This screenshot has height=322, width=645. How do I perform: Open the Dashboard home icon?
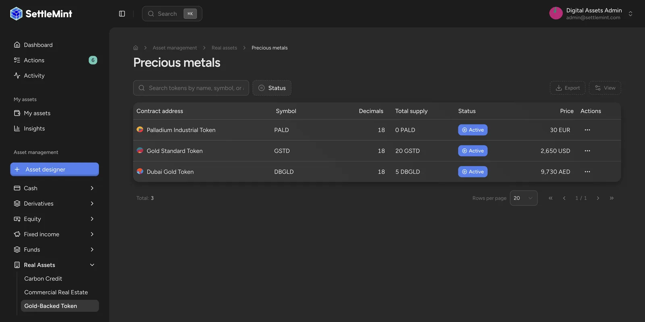coord(17,45)
